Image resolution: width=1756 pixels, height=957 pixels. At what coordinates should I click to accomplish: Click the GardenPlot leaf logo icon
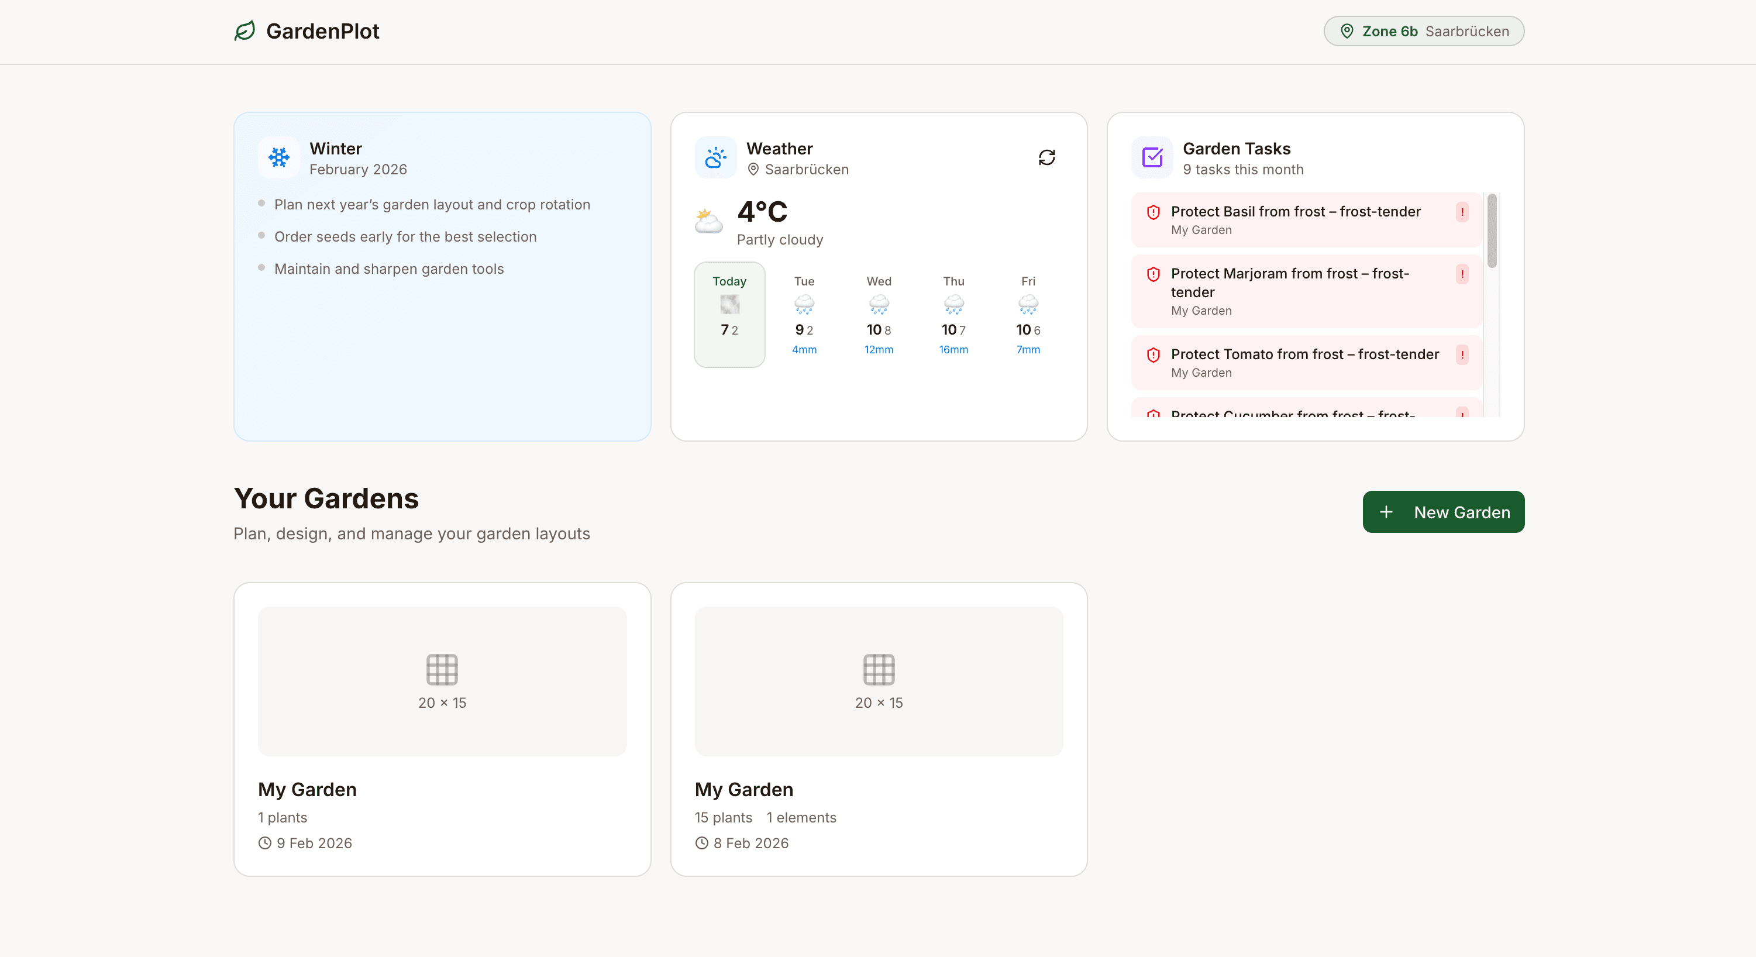[243, 30]
